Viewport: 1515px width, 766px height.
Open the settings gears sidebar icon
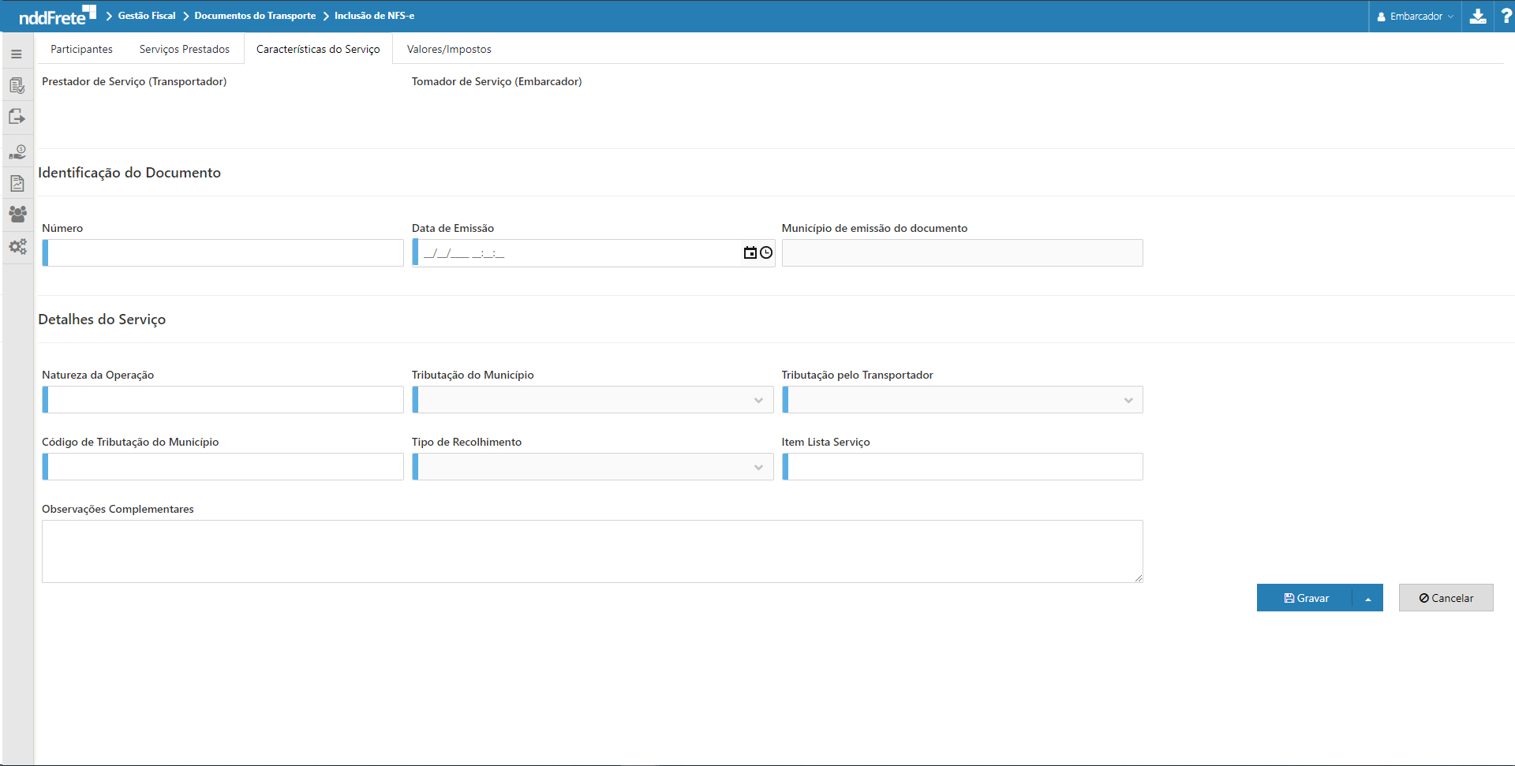pyautogui.click(x=17, y=247)
